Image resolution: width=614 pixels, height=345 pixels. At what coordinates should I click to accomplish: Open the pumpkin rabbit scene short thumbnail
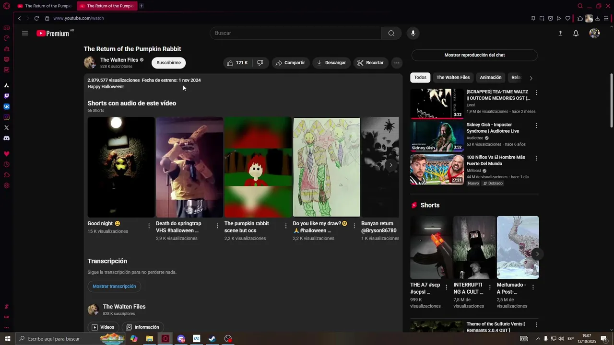pos(258,167)
